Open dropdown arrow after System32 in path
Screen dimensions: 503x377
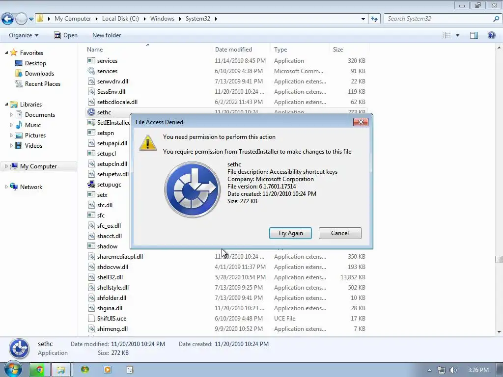point(216,19)
